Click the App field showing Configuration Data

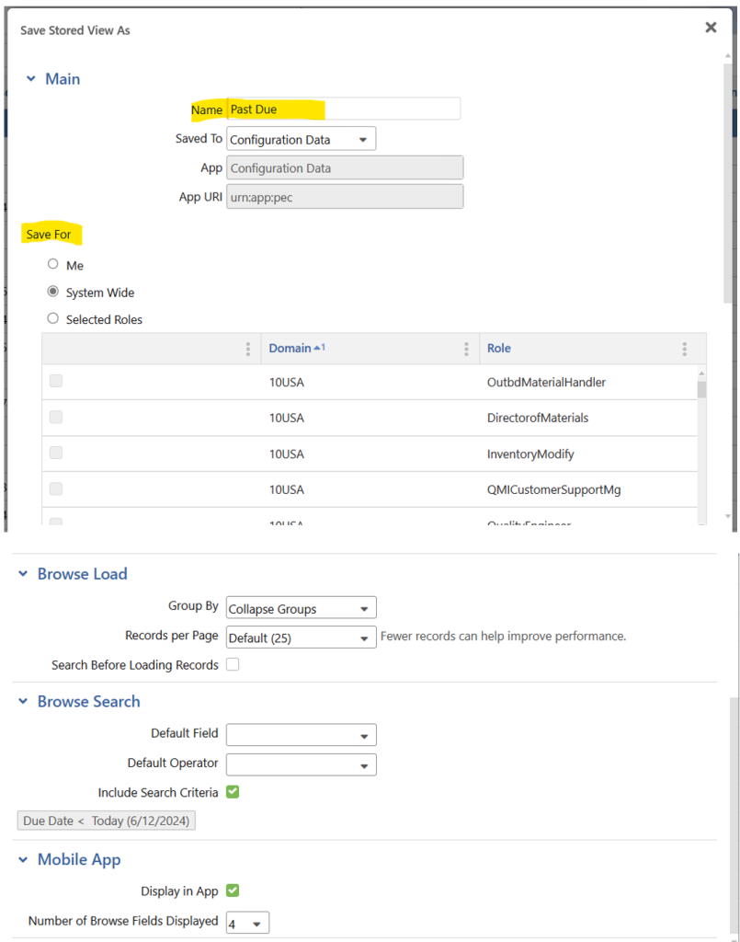pyautogui.click(x=345, y=167)
